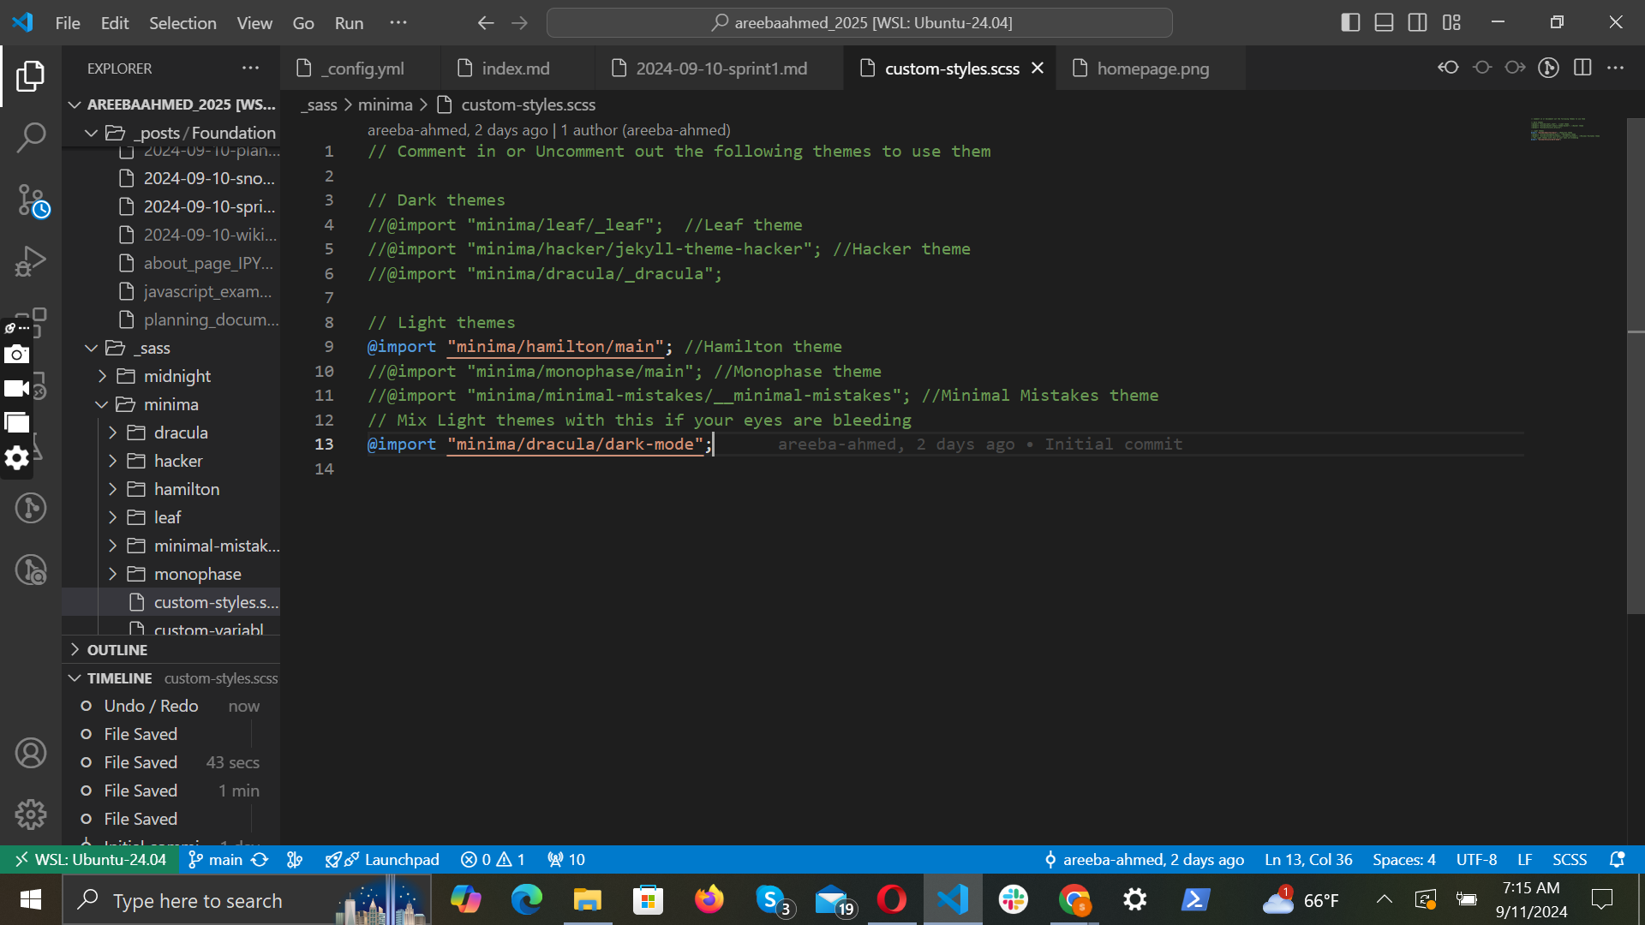This screenshot has width=1645, height=925.
Task: Click the main branch in status bar
Action: pyautogui.click(x=216, y=859)
